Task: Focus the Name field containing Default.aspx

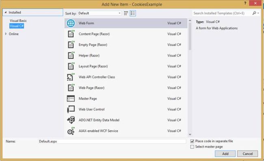Action: click(112, 141)
